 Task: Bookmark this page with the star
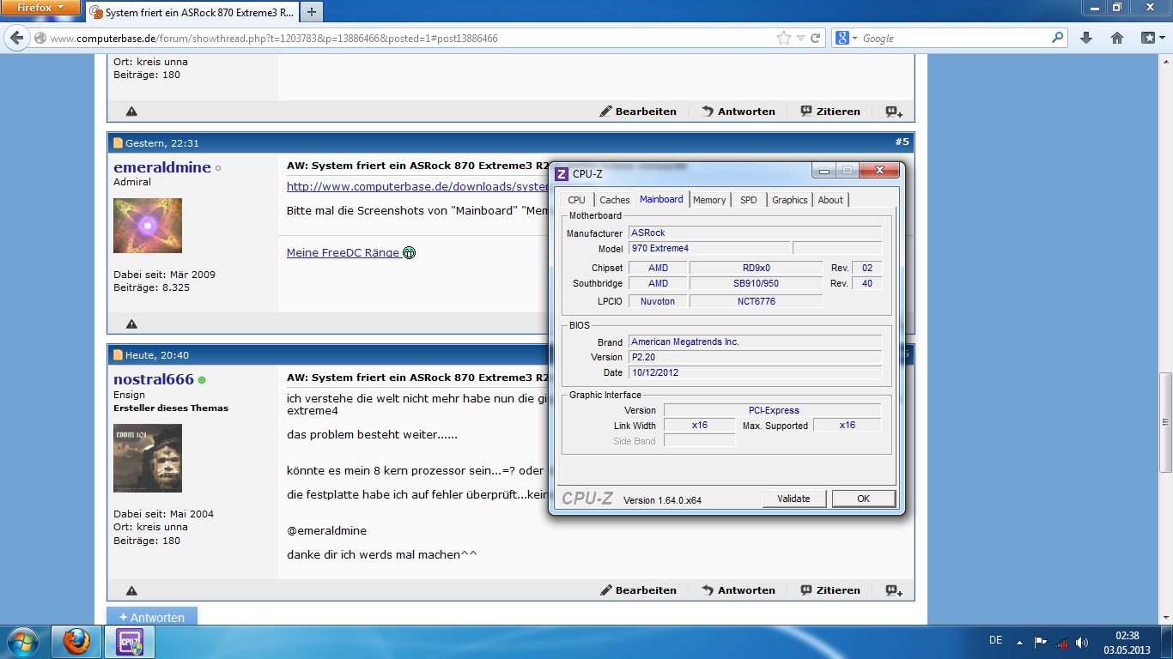coord(783,38)
